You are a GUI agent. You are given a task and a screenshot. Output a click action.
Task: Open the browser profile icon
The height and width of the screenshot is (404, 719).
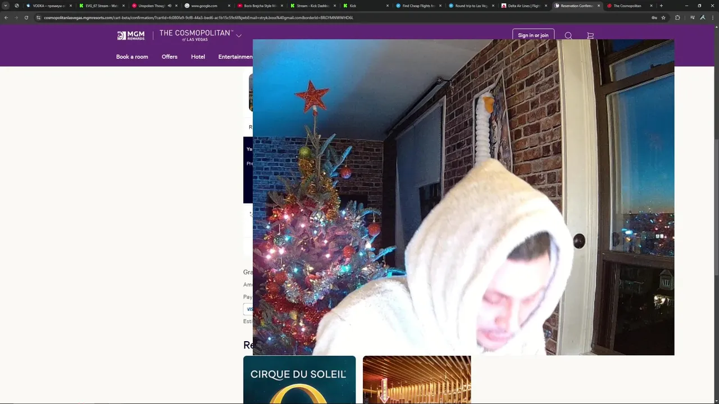click(x=703, y=17)
